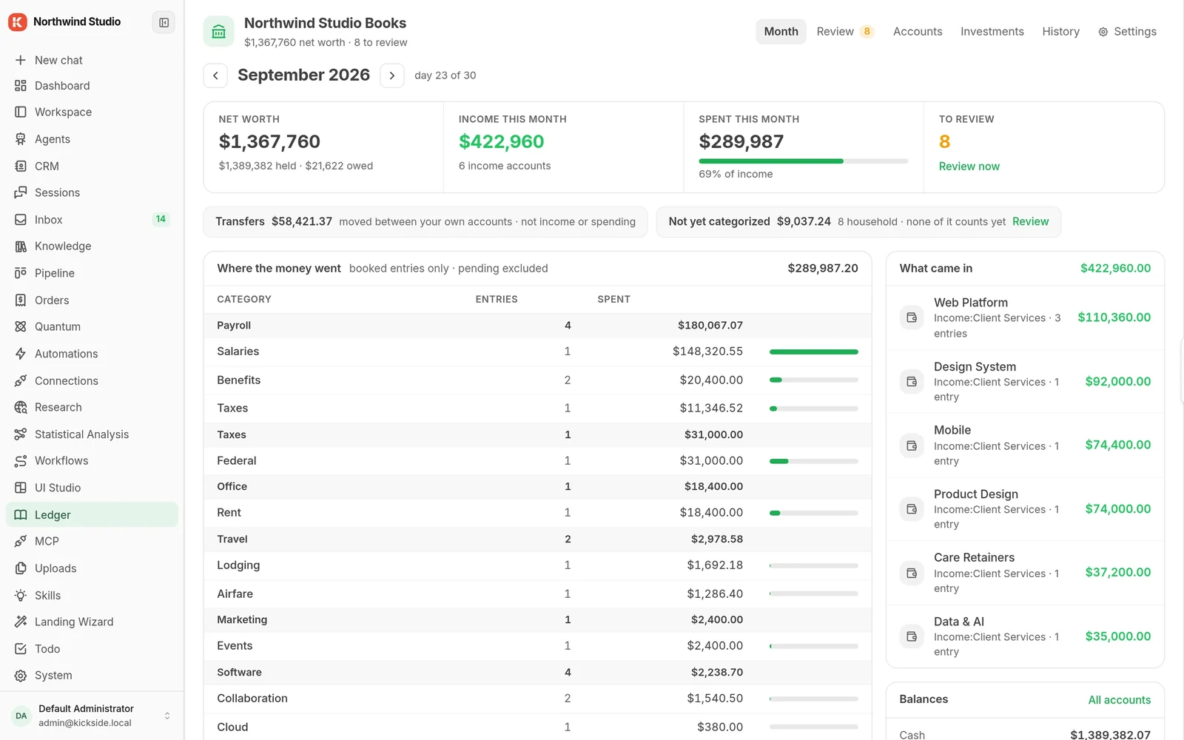Image resolution: width=1184 pixels, height=740 pixels.
Task: Open the Product Design income entry
Action: coord(1025,509)
